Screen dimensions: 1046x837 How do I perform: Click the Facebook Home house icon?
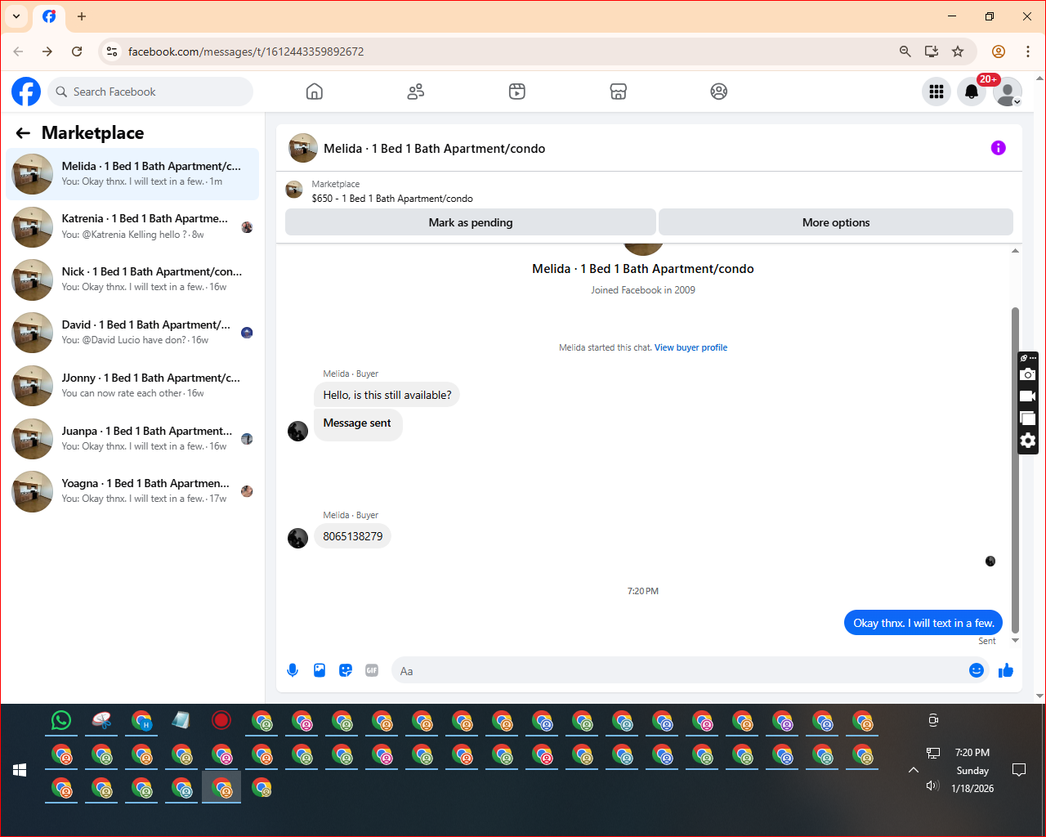coord(315,92)
